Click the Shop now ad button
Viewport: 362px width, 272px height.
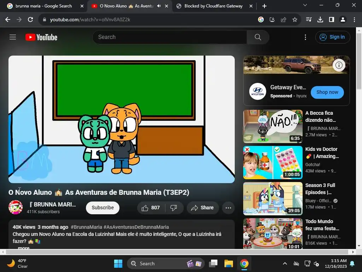click(327, 92)
